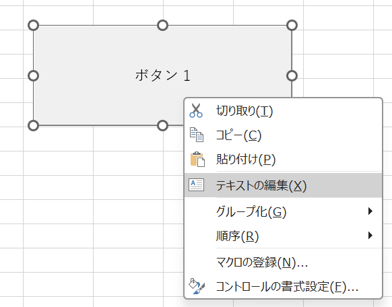Screen dimensions: 392x307
Task: Click top-right resize handle of ボタン 1
Action: coord(292,25)
